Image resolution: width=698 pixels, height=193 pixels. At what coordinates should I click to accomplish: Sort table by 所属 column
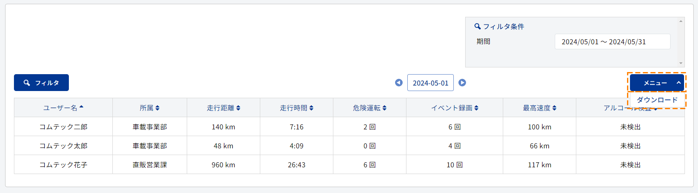pyautogui.click(x=150, y=108)
